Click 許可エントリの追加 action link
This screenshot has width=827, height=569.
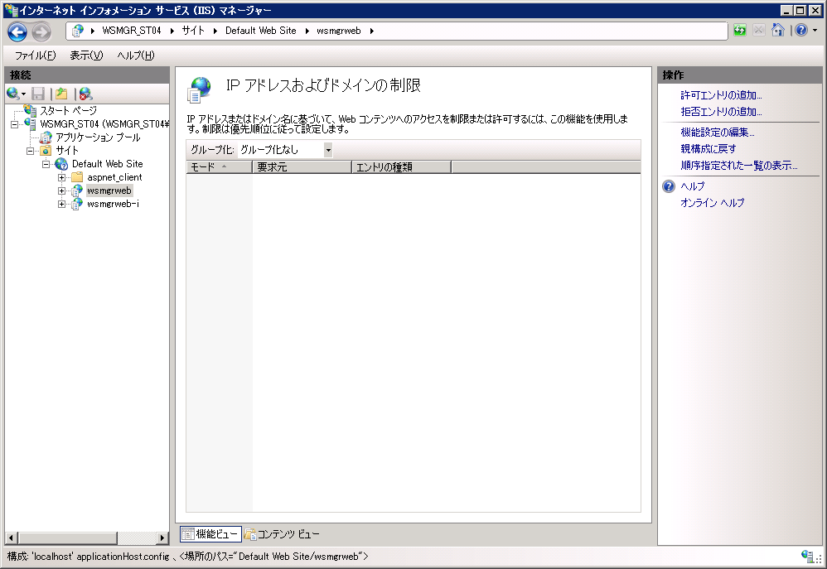click(x=721, y=95)
